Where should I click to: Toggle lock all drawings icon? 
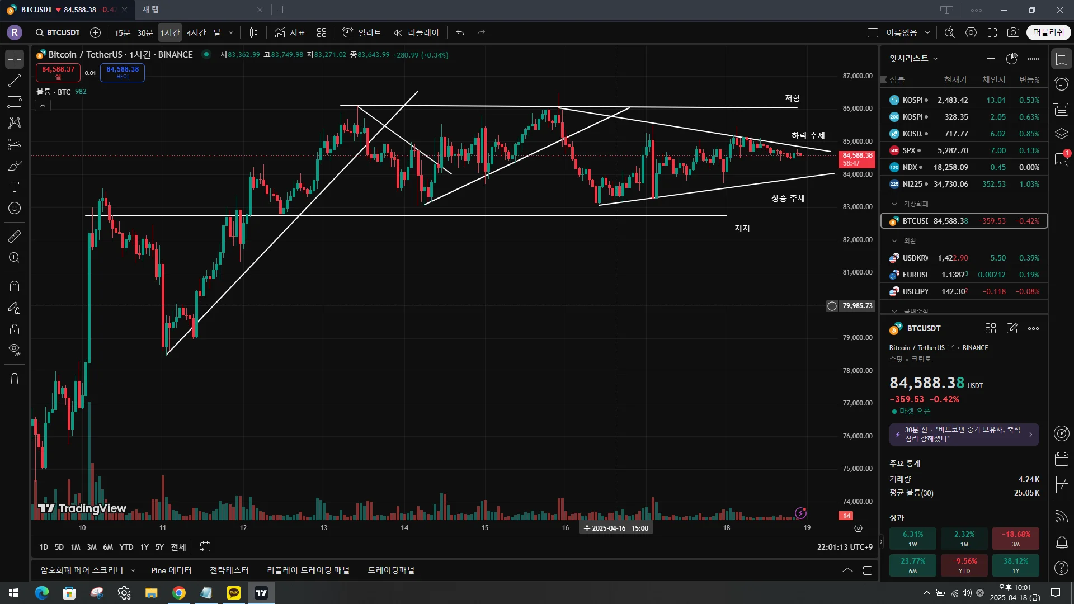coord(15,329)
